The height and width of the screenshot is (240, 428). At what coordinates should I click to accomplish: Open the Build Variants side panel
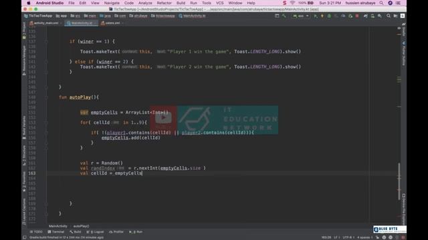pyautogui.click(x=24, y=127)
